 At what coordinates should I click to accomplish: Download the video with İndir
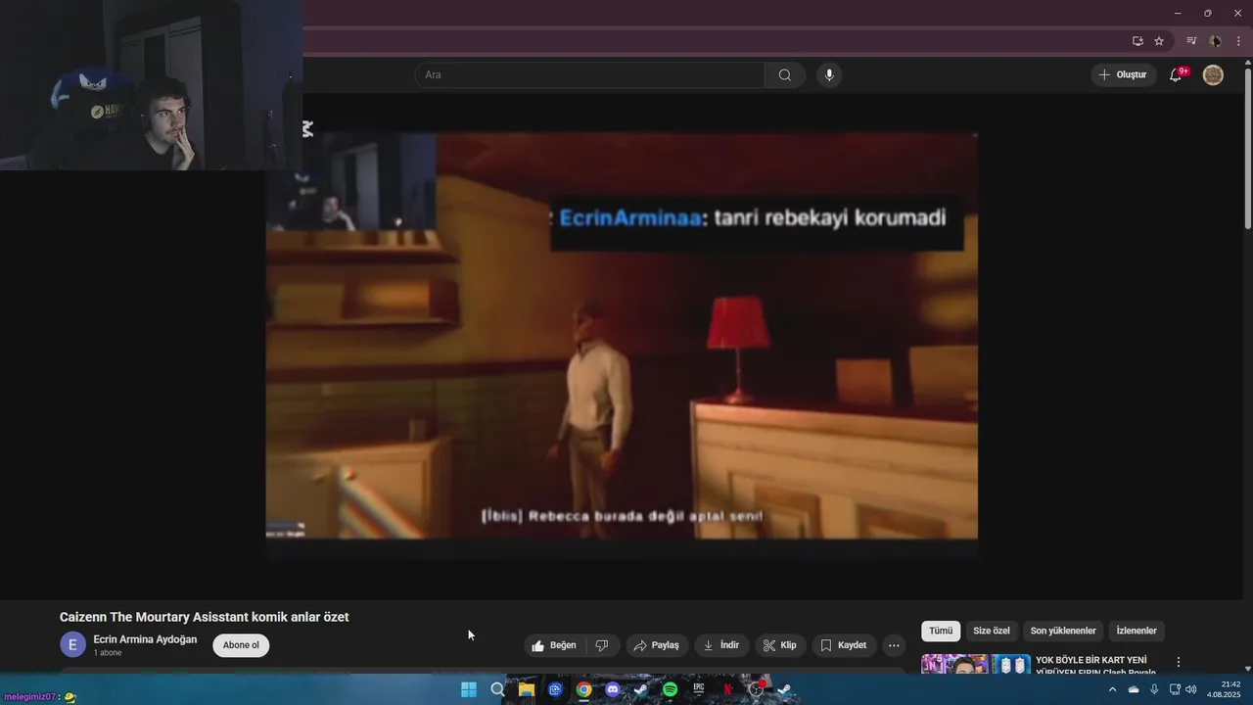(721, 645)
